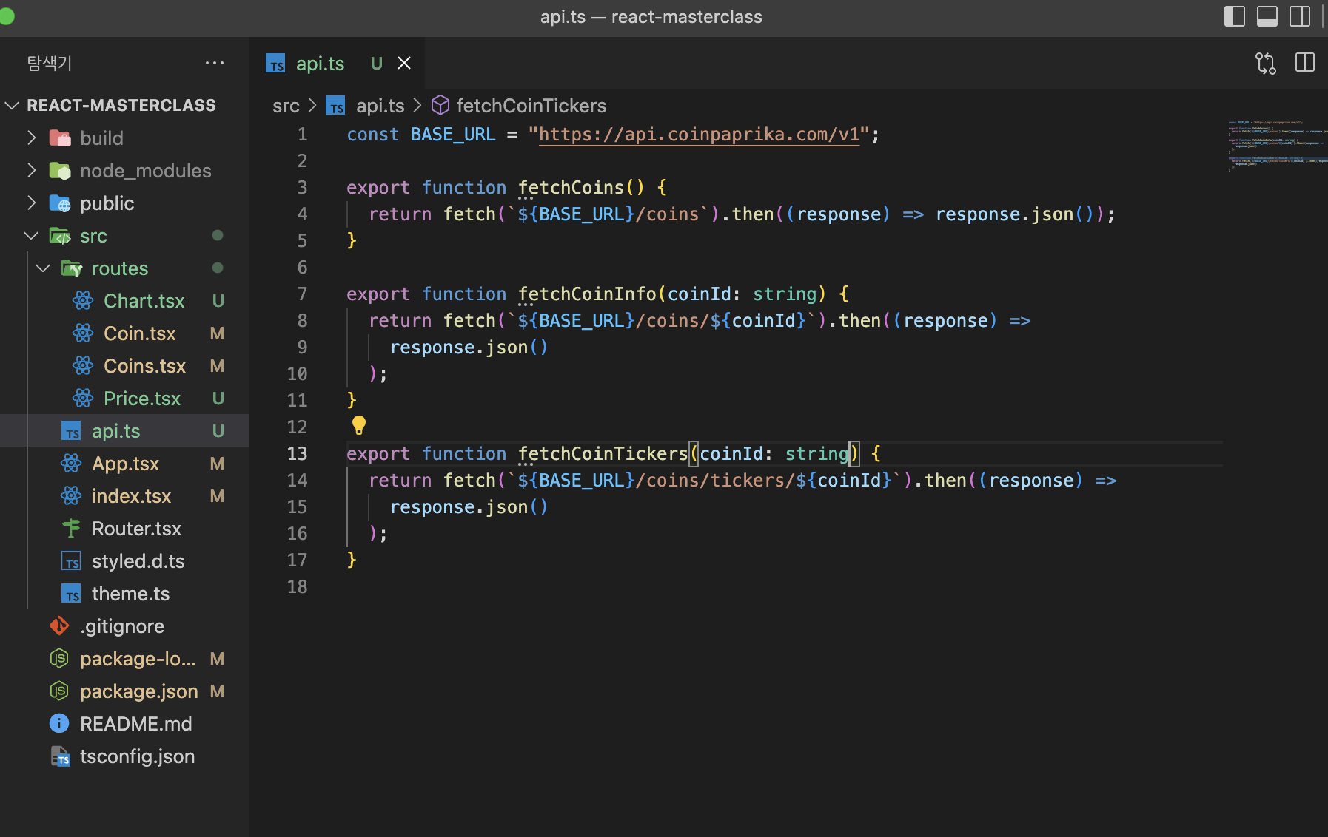
Task: Open Chart.tsx file
Action: [144, 301]
